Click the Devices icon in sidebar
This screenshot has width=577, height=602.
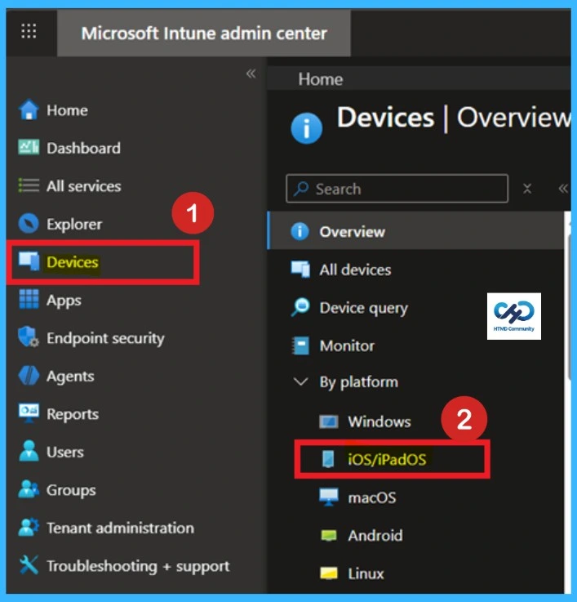[29, 261]
